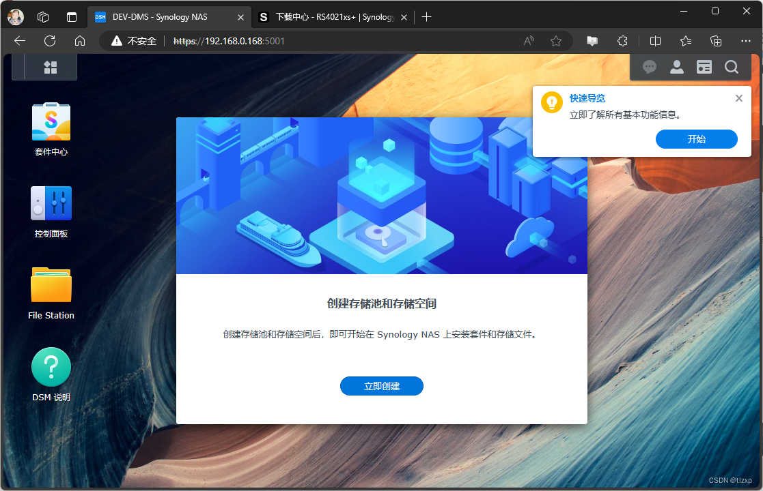Click the browser profile avatar
The height and width of the screenshot is (491, 763).
pos(16,17)
